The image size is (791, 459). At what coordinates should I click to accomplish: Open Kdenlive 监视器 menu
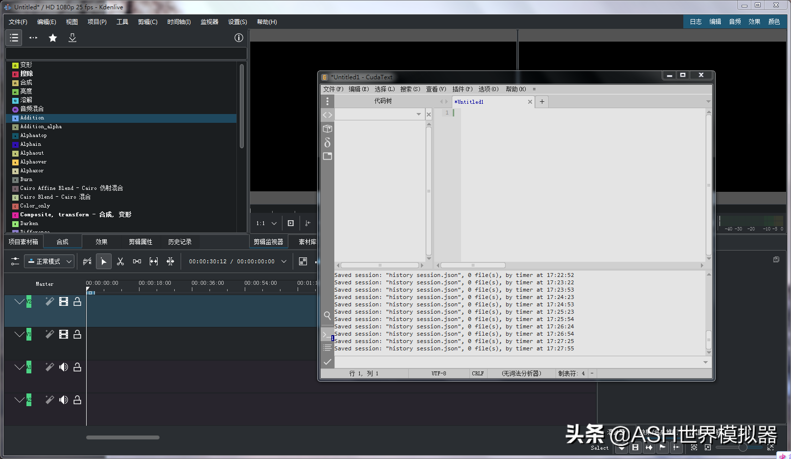[209, 22]
